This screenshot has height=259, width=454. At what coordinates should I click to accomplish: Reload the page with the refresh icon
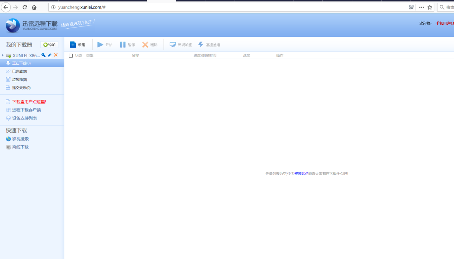(25, 7)
